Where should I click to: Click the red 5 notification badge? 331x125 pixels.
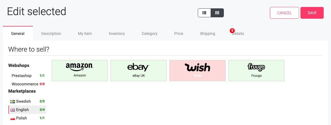(232, 31)
